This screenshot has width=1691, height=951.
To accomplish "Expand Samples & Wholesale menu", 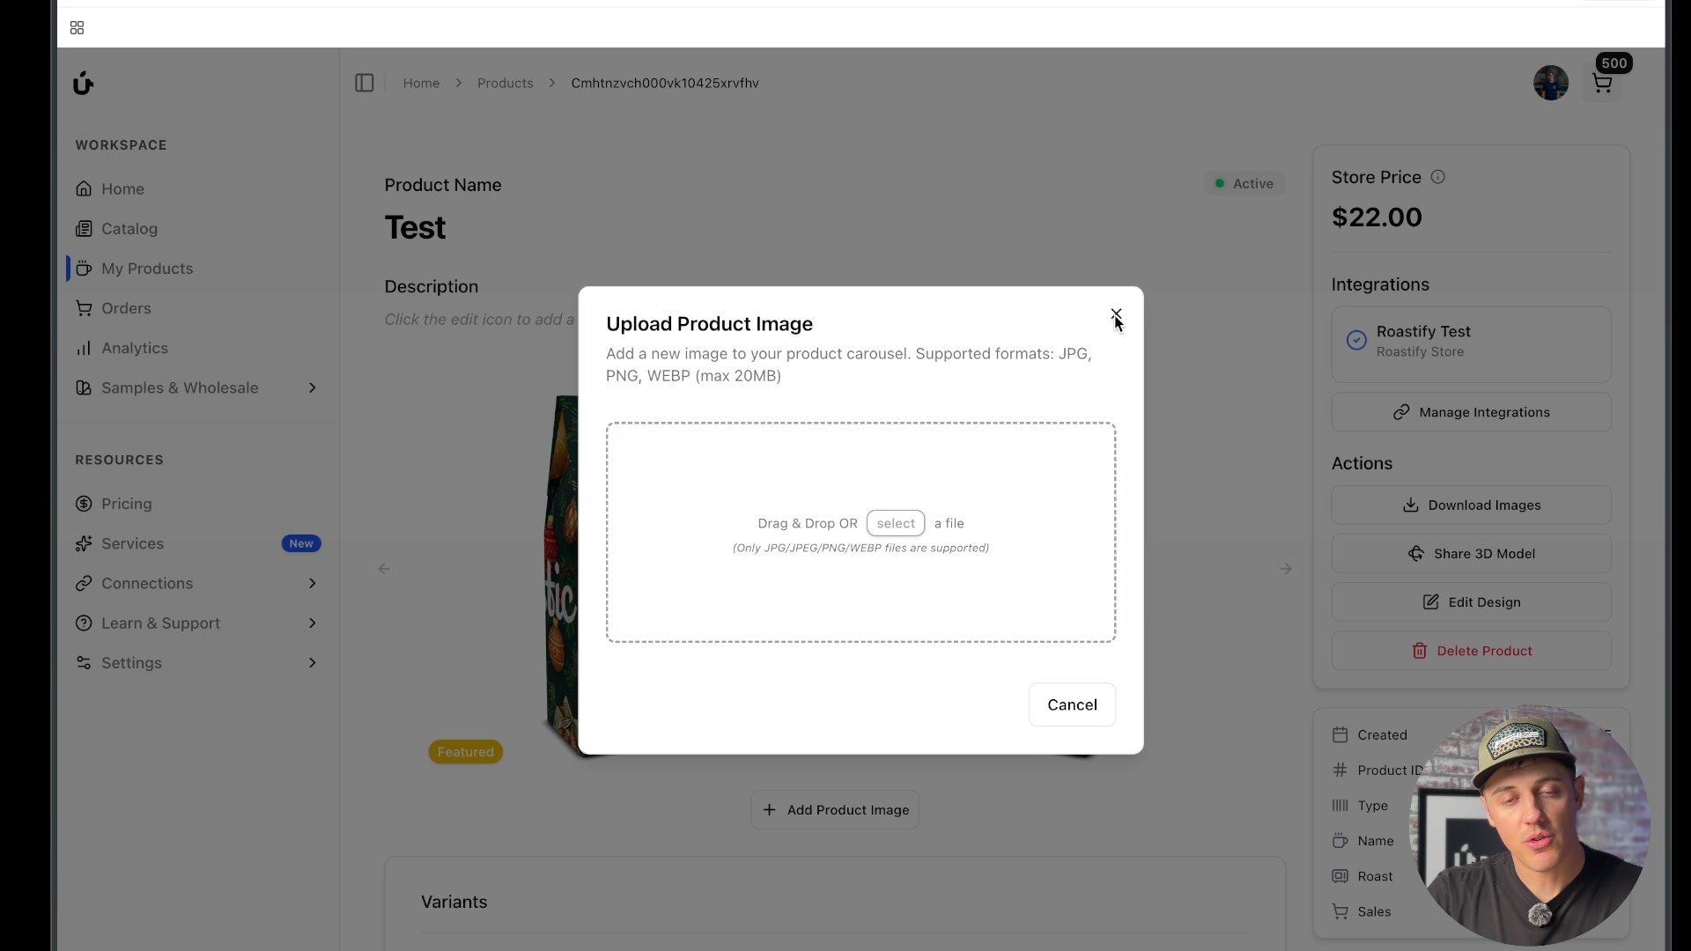I will [312, 388].
